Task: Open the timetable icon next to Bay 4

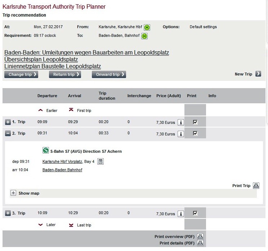Action: pyautogui.click(x=100, y=161)
